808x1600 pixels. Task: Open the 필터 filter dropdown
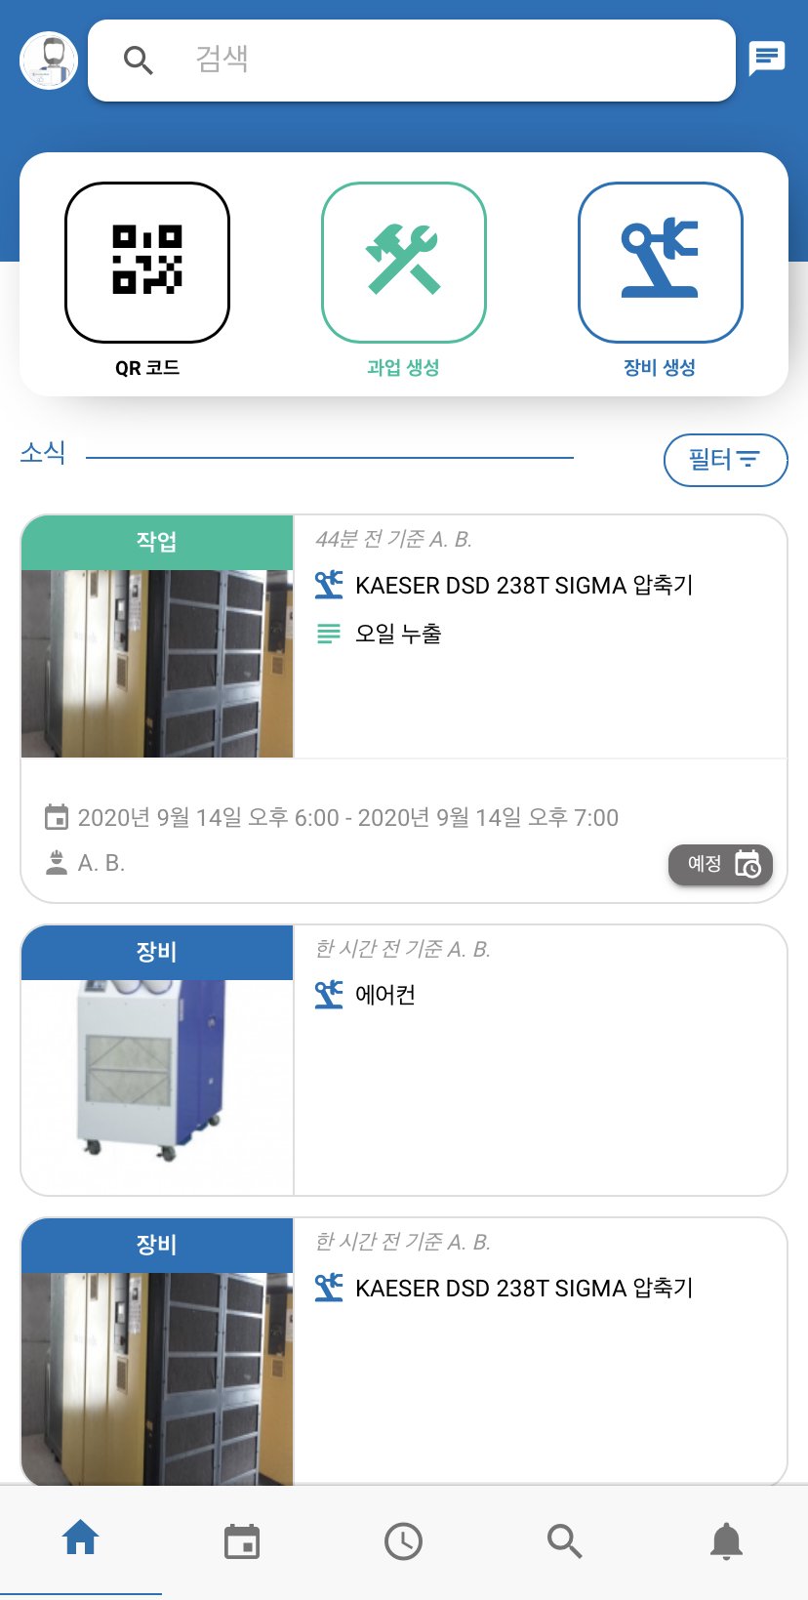click(x=725, y=460)
